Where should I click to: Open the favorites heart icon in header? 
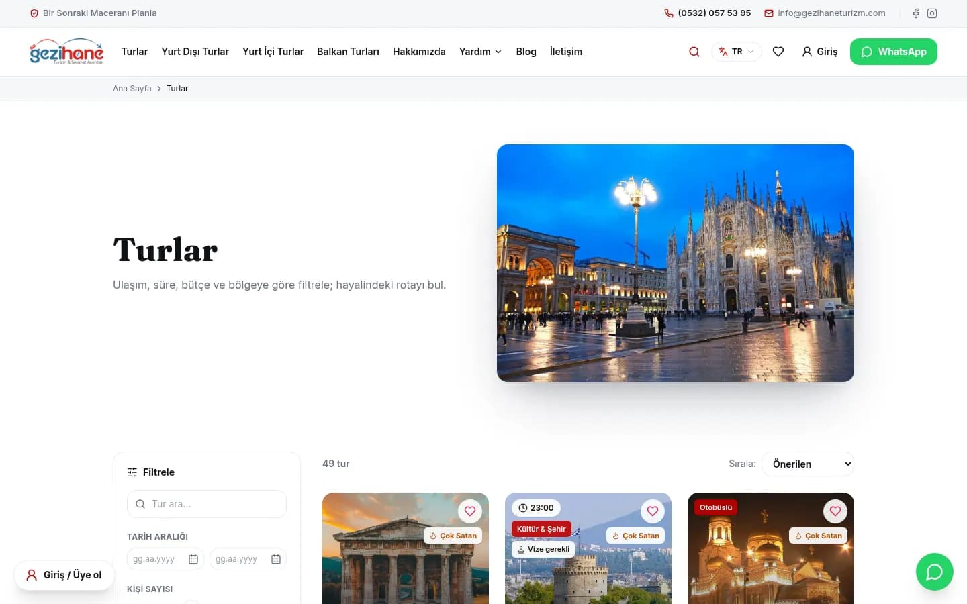[778, 52]
